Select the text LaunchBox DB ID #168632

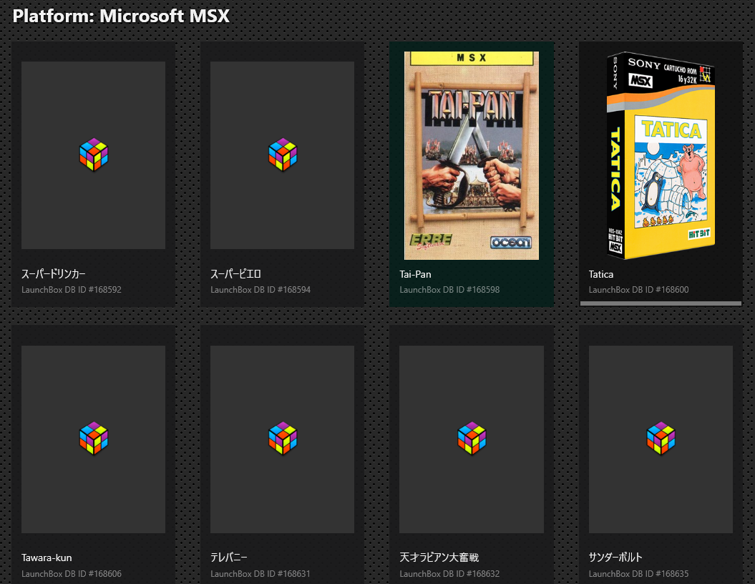pyautogui.click(x=449, y=574)
